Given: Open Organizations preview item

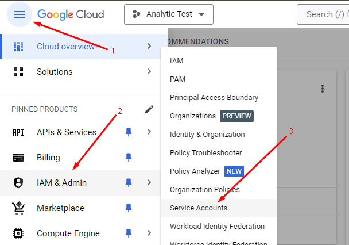Looking at the screenshot, I should point(219,116).
